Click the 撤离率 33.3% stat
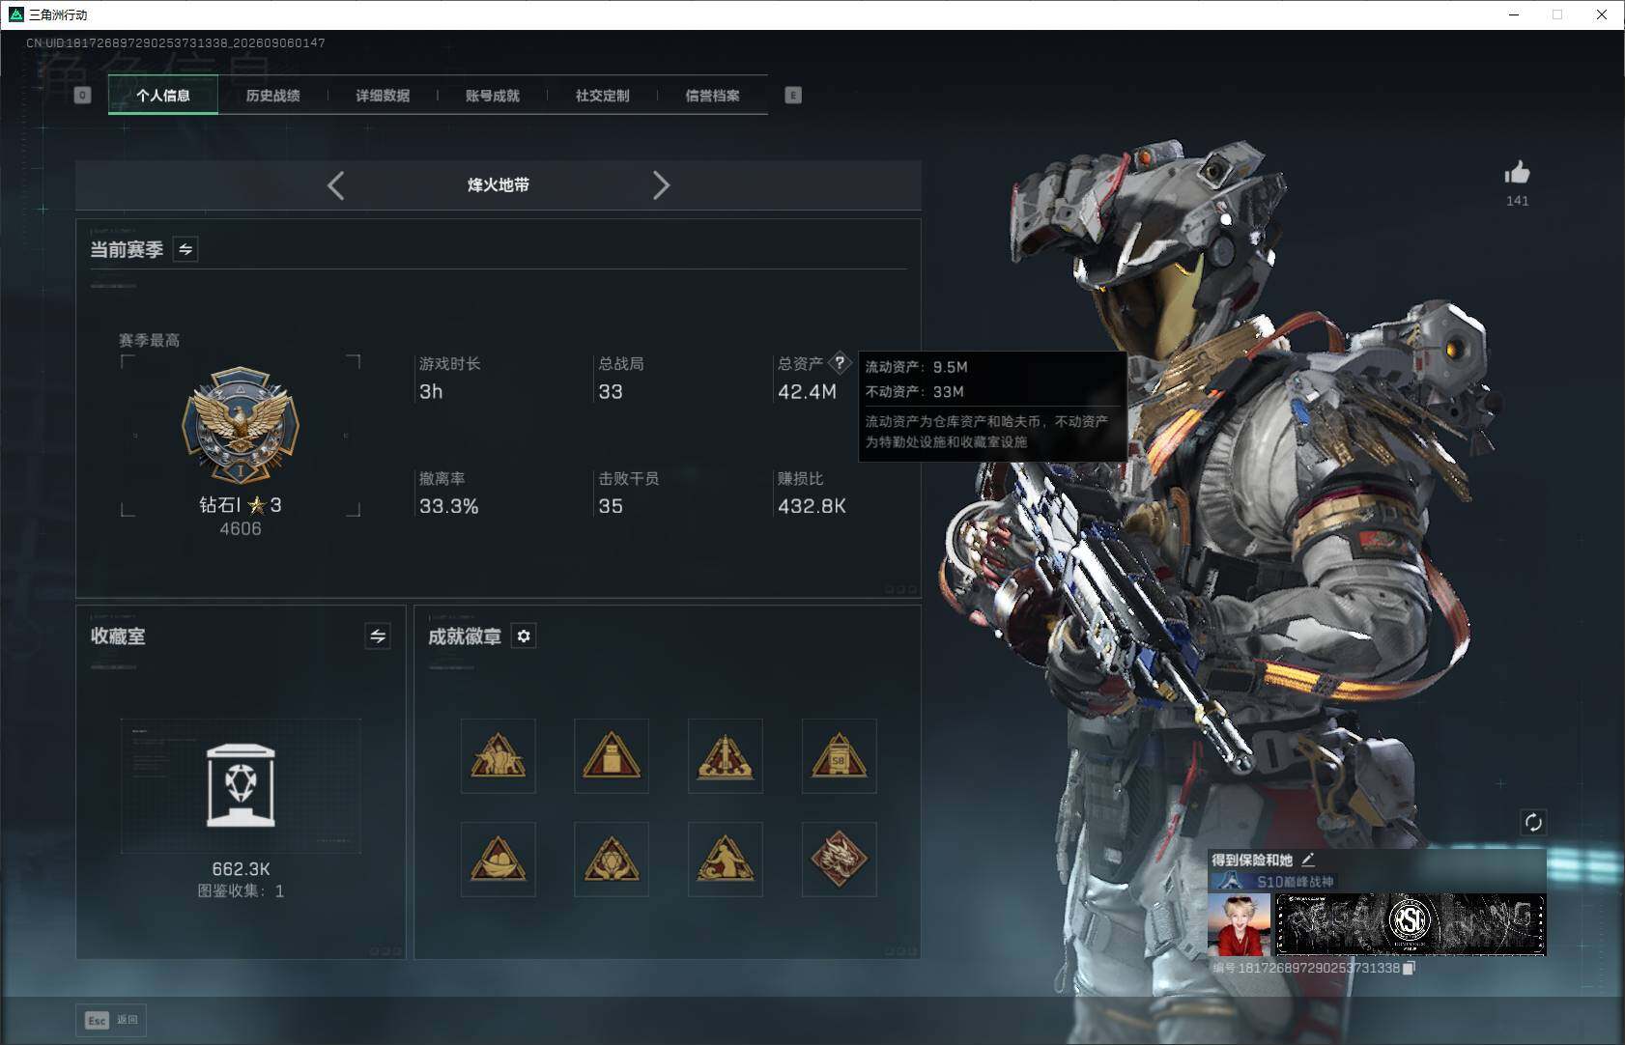Screen dimensions: 1625x1045 [x=448, y=493]
